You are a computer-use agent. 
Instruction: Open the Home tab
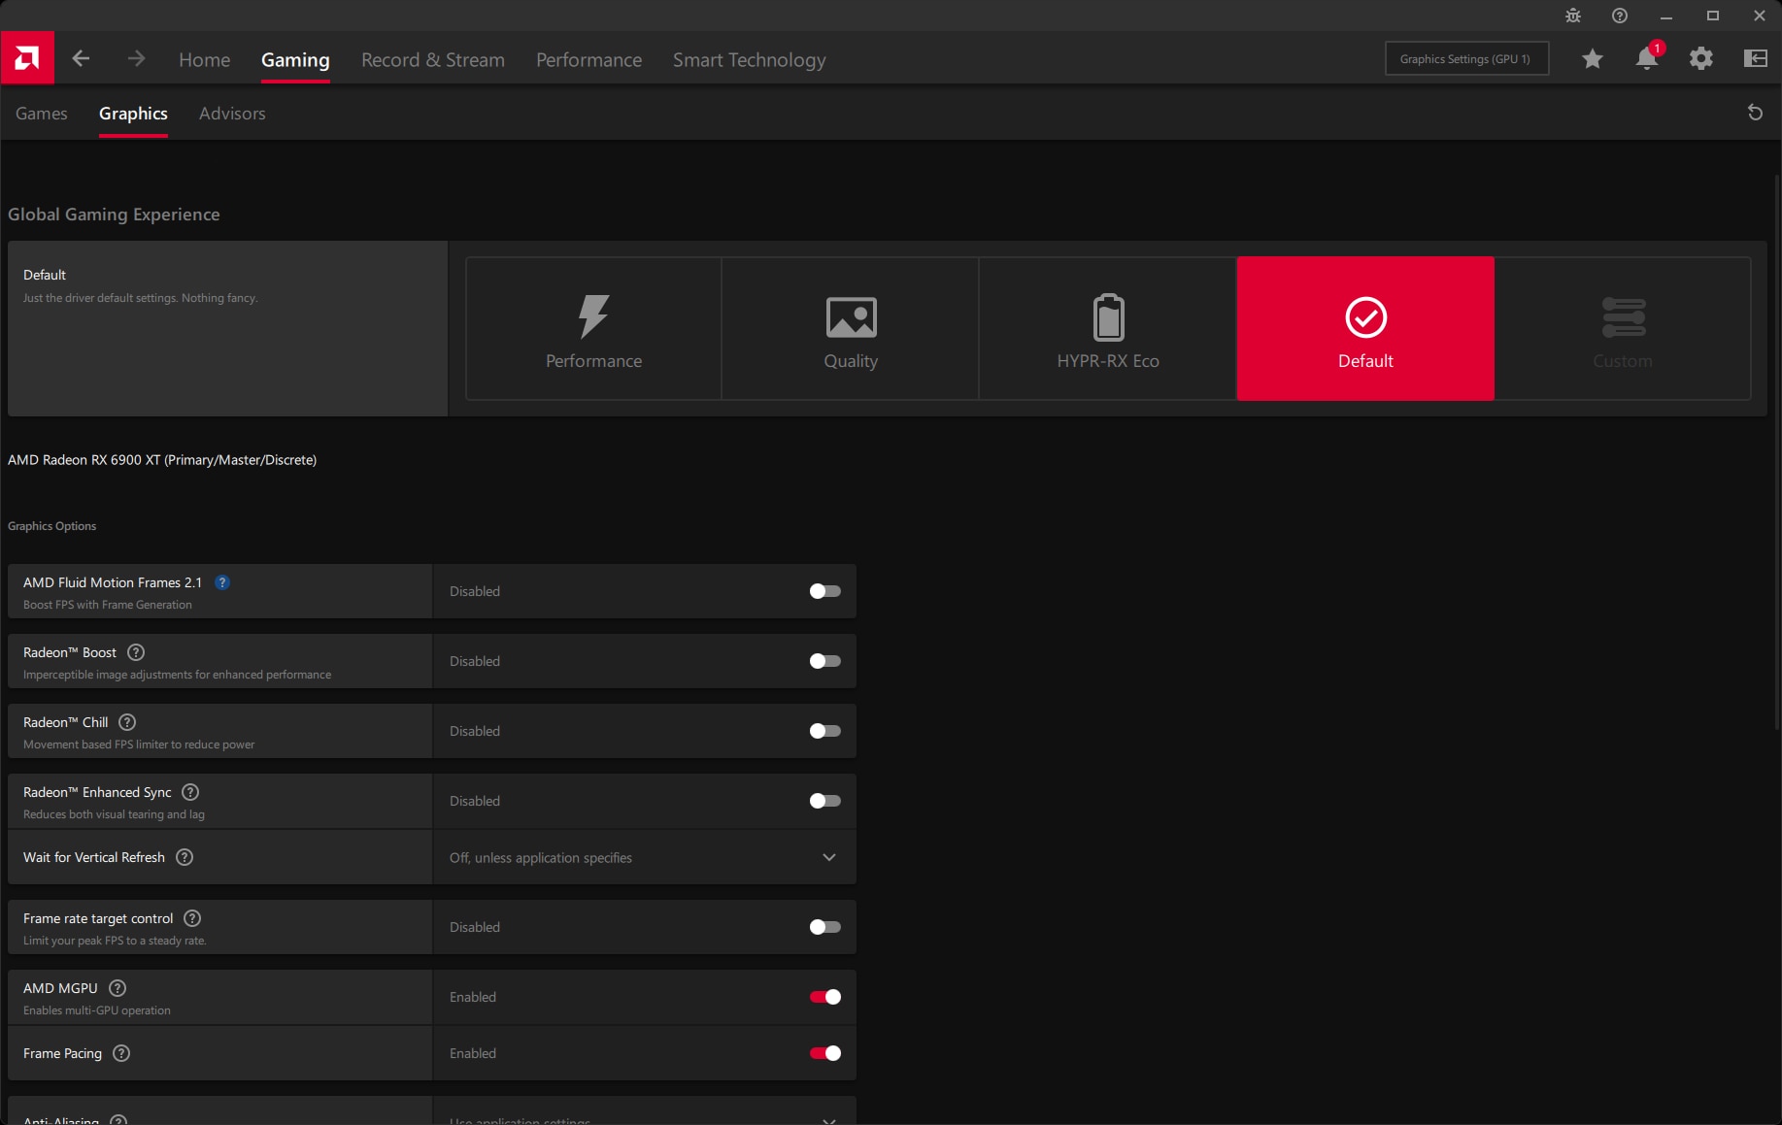pos(205,59)
